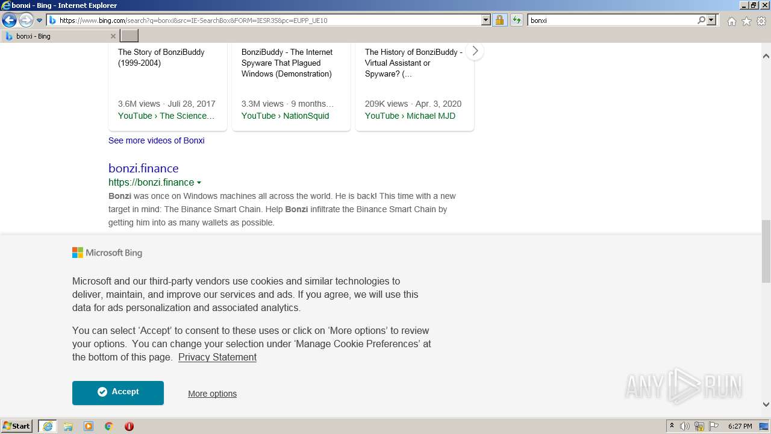Click 'YouTube › Michael MJD' source text
Image resolution: width=771 pixels, height=434 pixels.
410,116
